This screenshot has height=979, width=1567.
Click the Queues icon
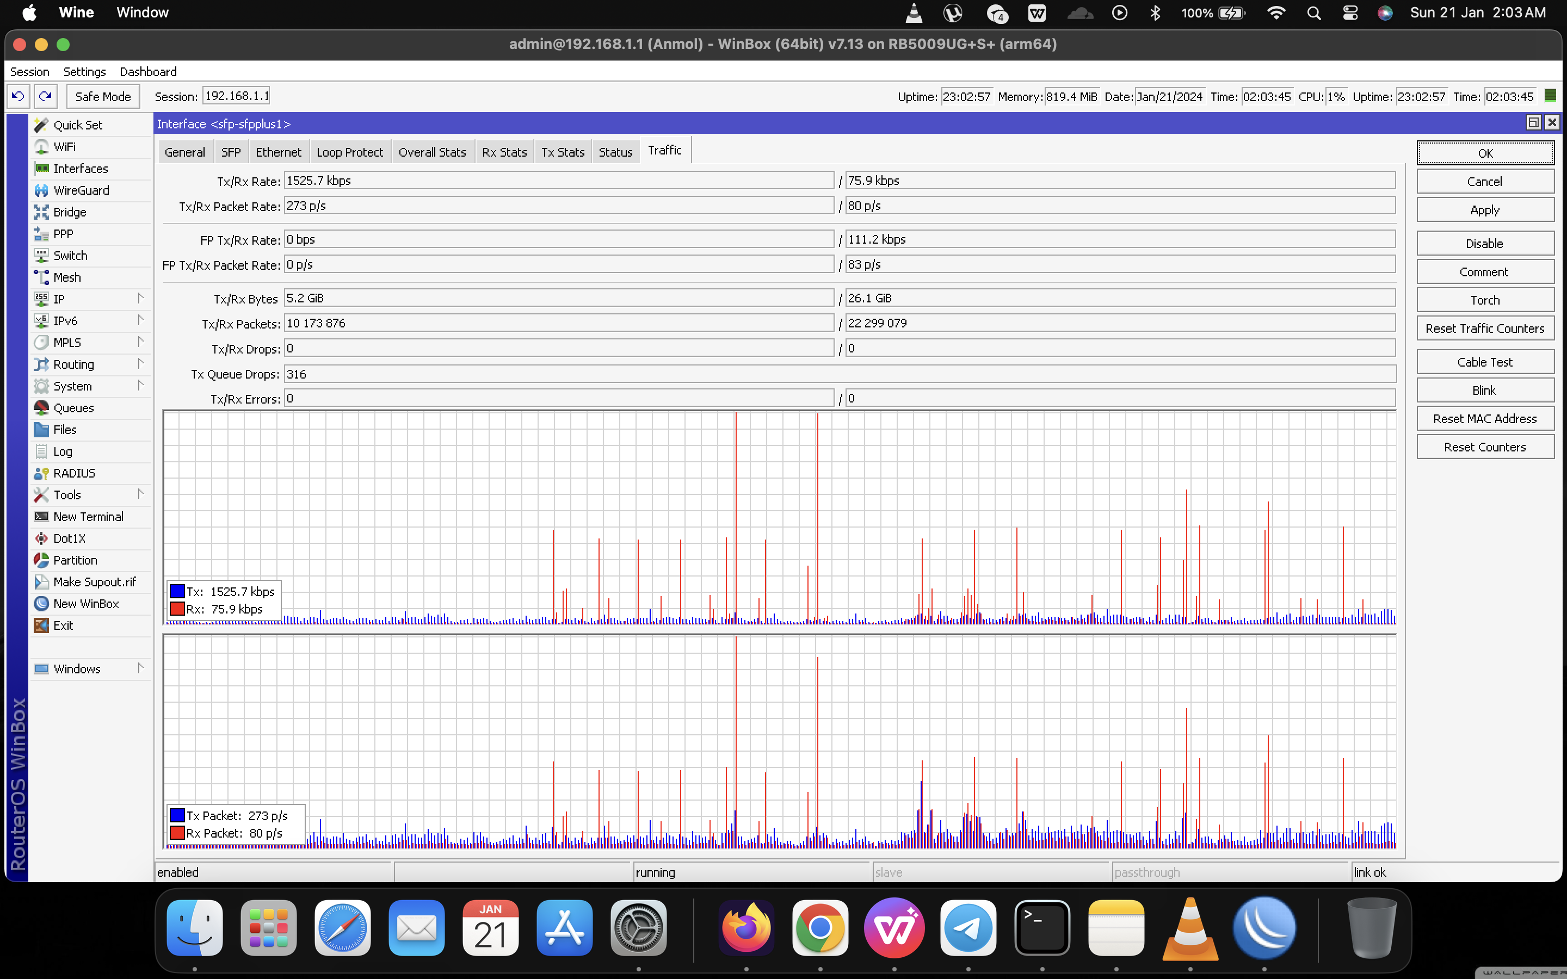[x=41, y=408]
